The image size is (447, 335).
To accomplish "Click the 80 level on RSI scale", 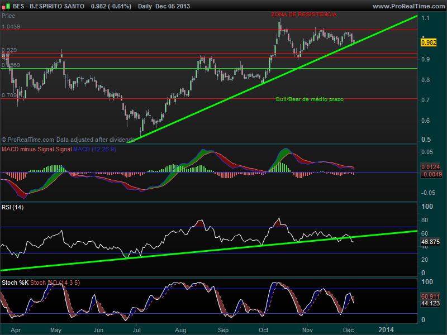I will click(425, 220).
